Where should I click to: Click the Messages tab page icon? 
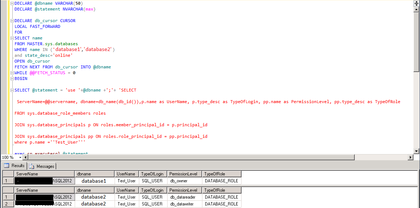32,166
